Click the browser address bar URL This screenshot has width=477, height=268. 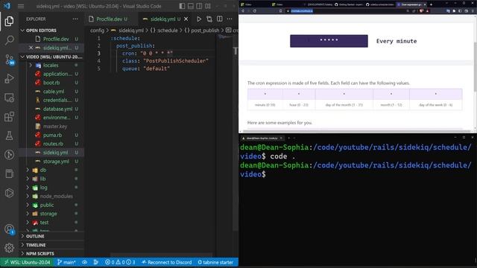pyautogui.click(x=302, y=11)
